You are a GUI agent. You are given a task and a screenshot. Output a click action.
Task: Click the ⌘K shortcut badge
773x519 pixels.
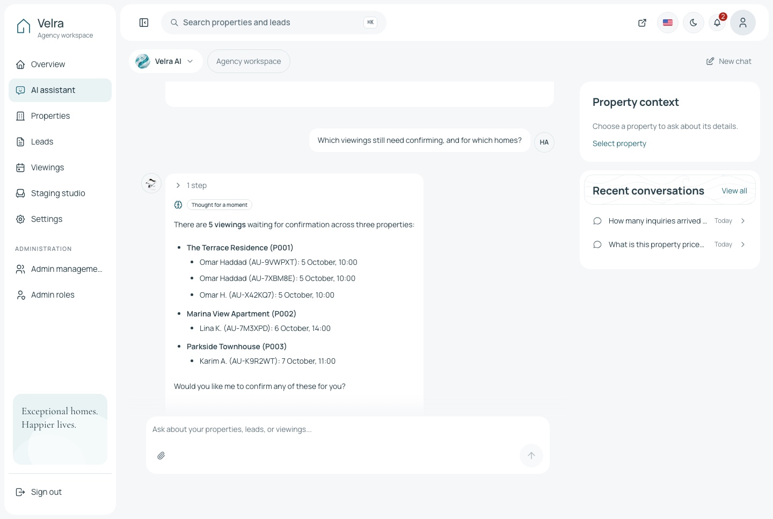(x=370, y=23)
